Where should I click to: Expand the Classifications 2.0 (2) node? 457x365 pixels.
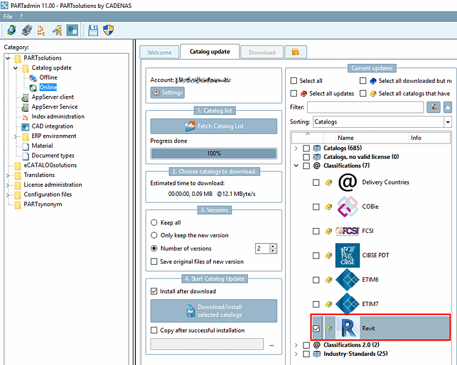[296, 345]
